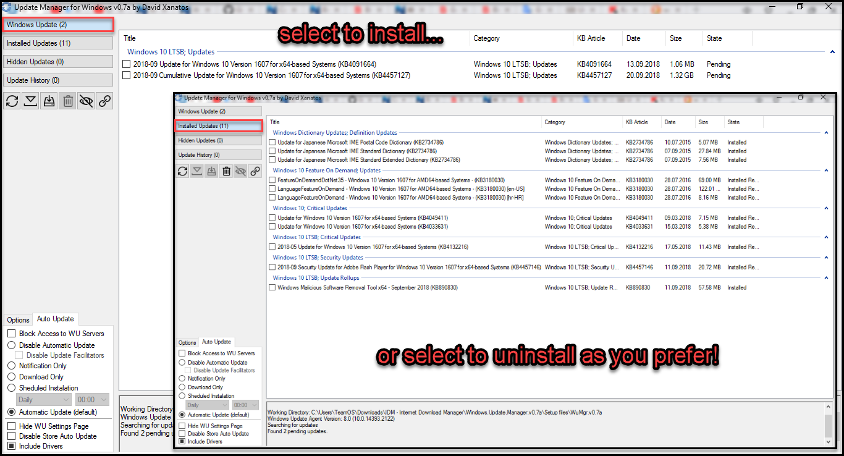Image resolution: width=844 pixels, height=456 pixels.
Task: Open the Daily dropdown in front window
Action: (207, 405)
